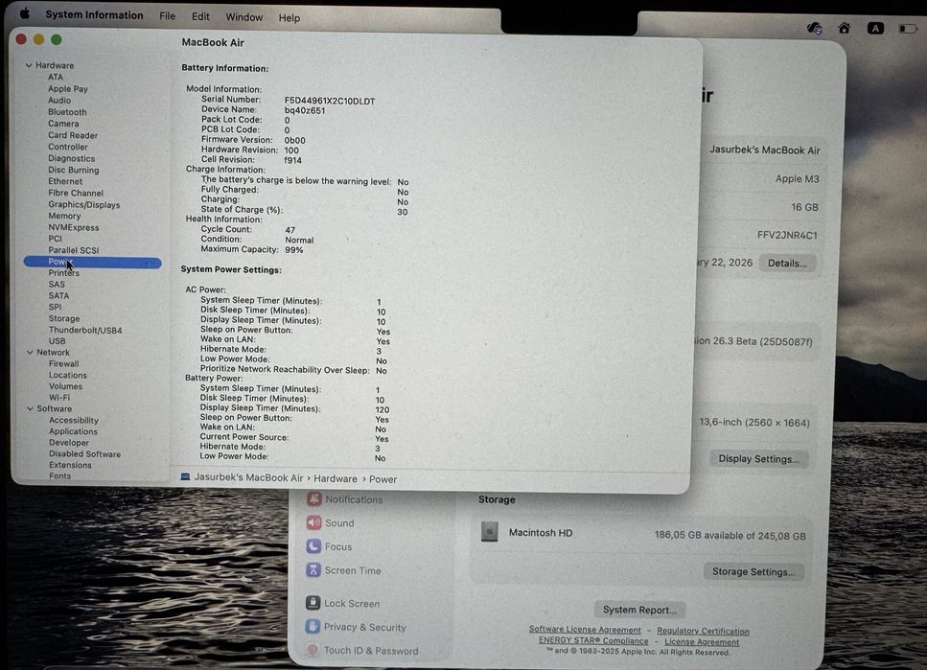Image resolution: width=927 pixels, height=670 pixels.
Task: Open the Apple menu
Action: pos(24,13)
